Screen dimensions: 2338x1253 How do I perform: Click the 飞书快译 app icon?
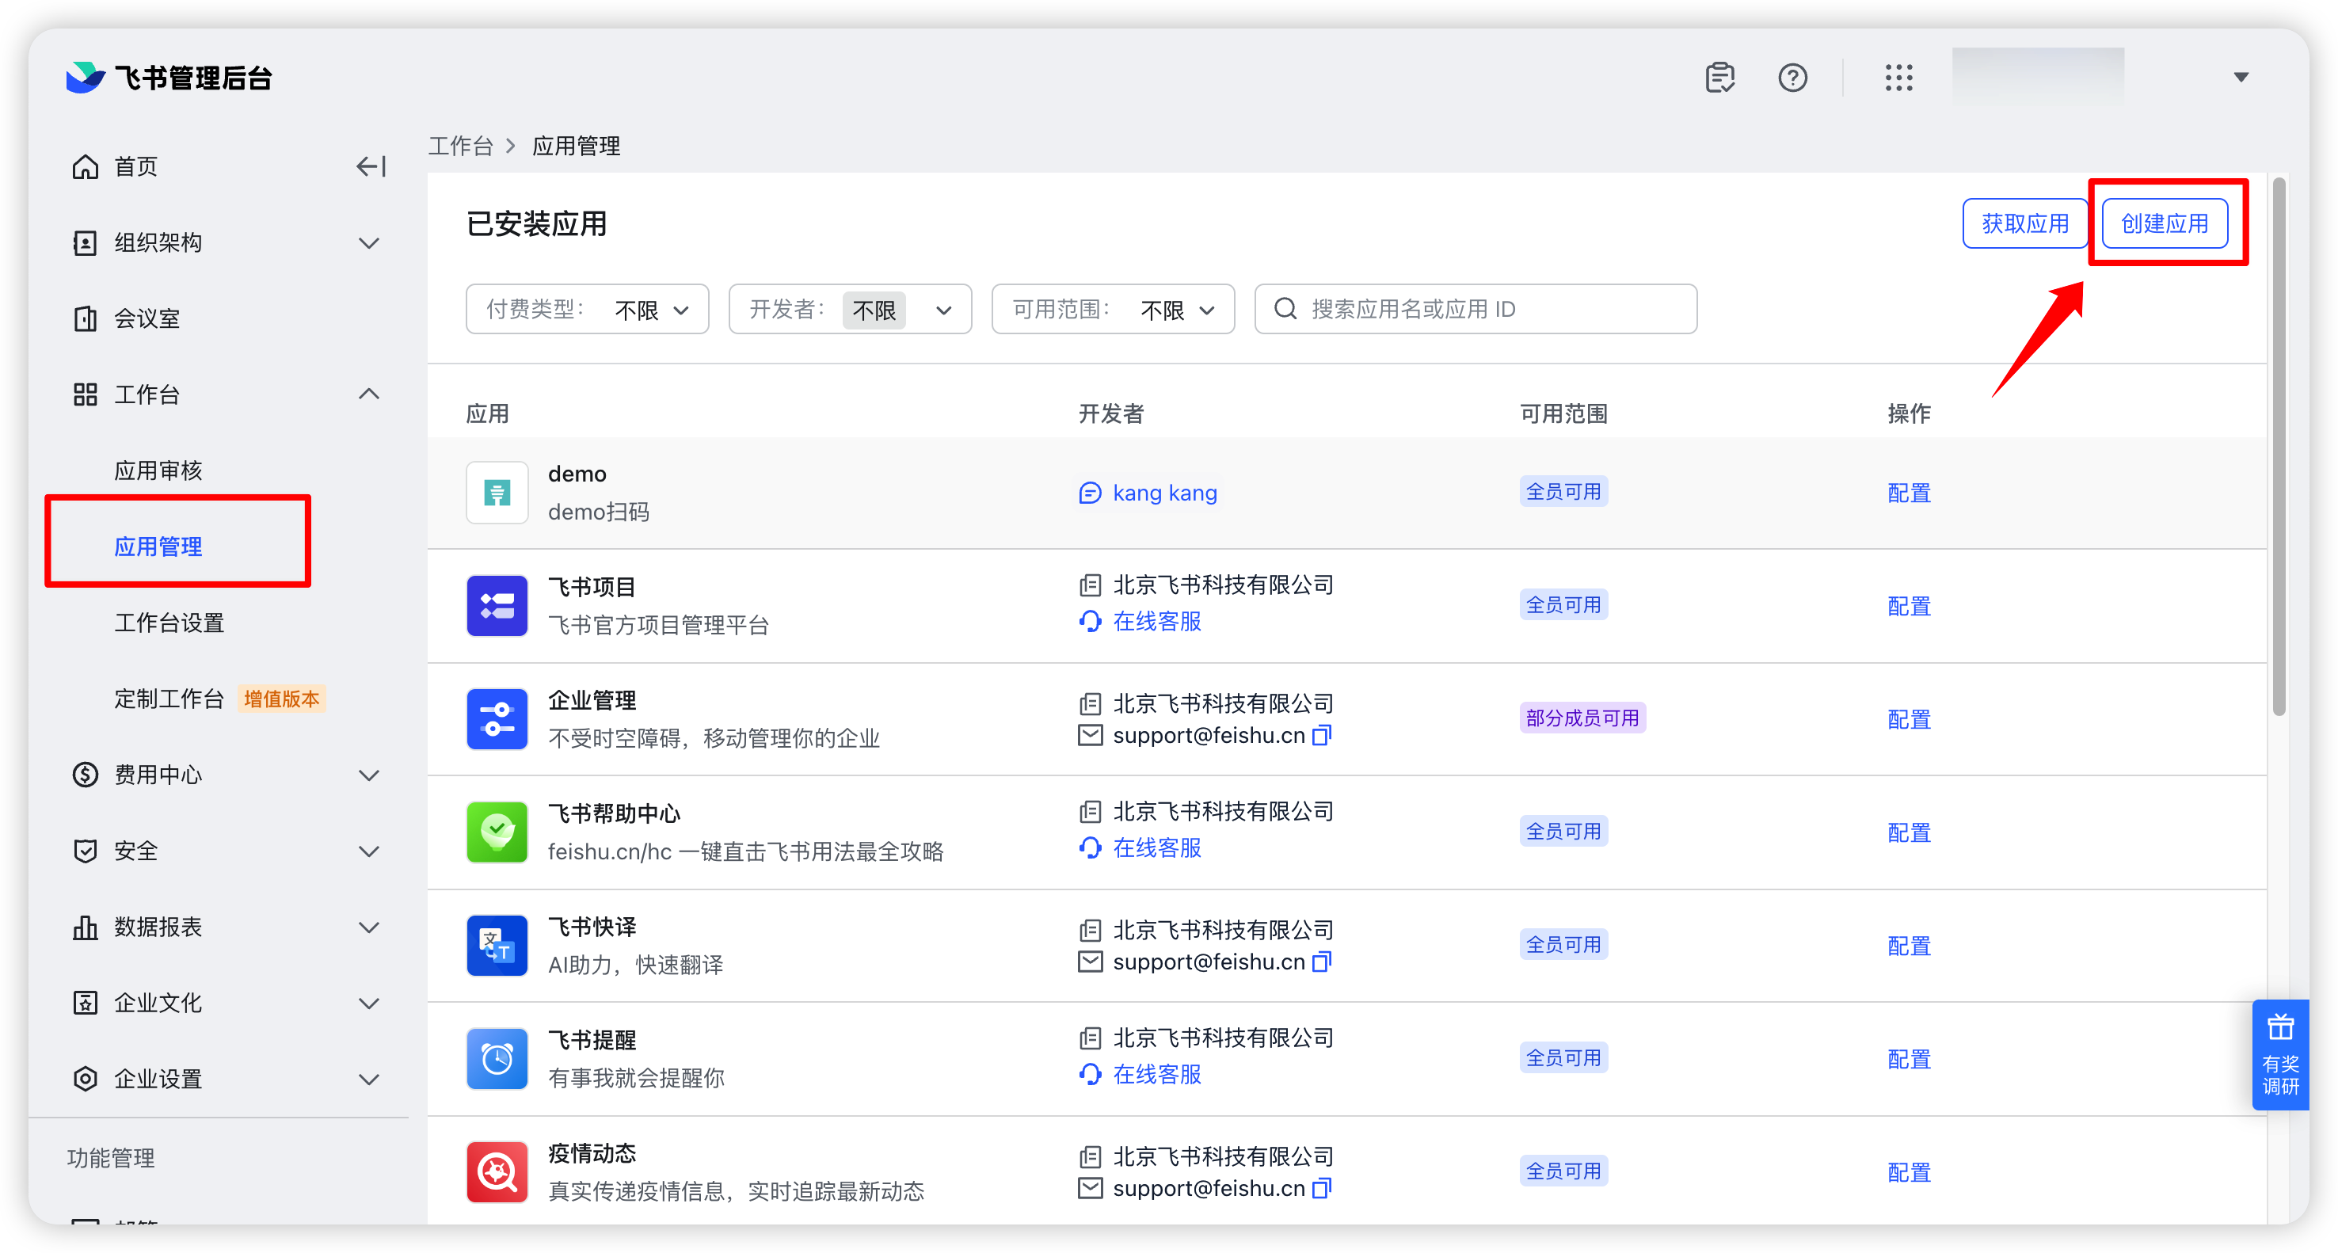(497, 945)
